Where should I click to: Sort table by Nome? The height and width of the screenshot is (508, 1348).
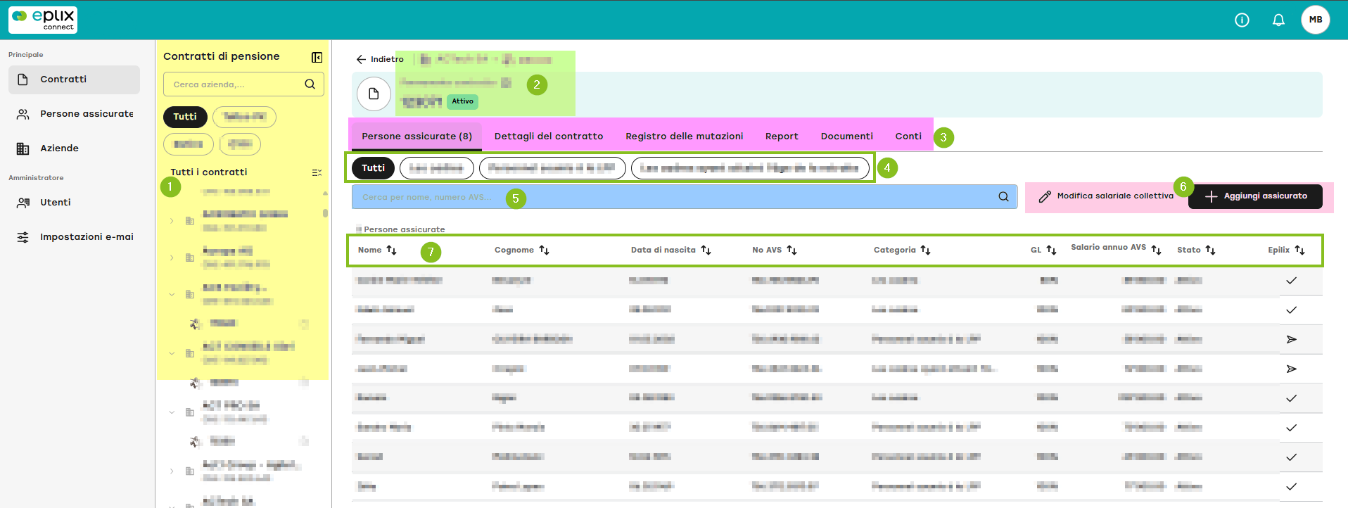point(392,250)
